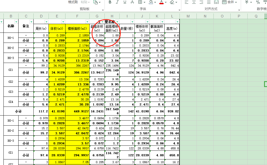Open the filter arrow in column J
The image size is (267, 165).
click(x=147, y=22)
